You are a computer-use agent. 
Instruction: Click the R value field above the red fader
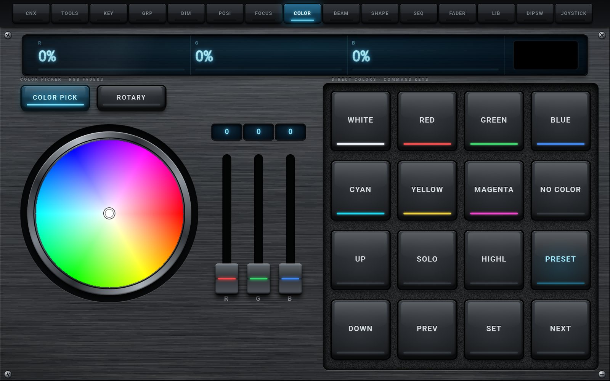[x=227, y=132]
